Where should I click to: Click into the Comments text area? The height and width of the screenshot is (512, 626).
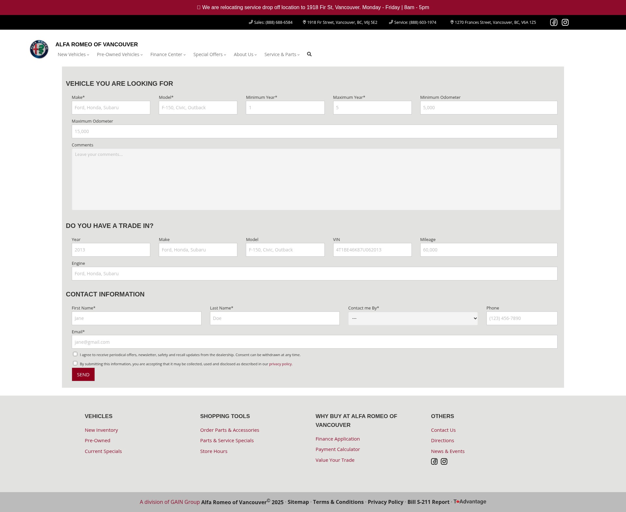(316, 179)
